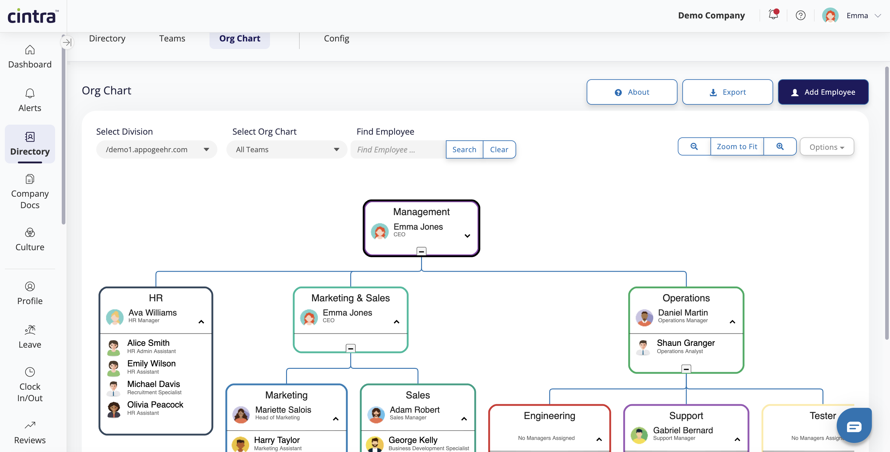
Task: Open Culture section in sidebar
Action: click(30, 239)
